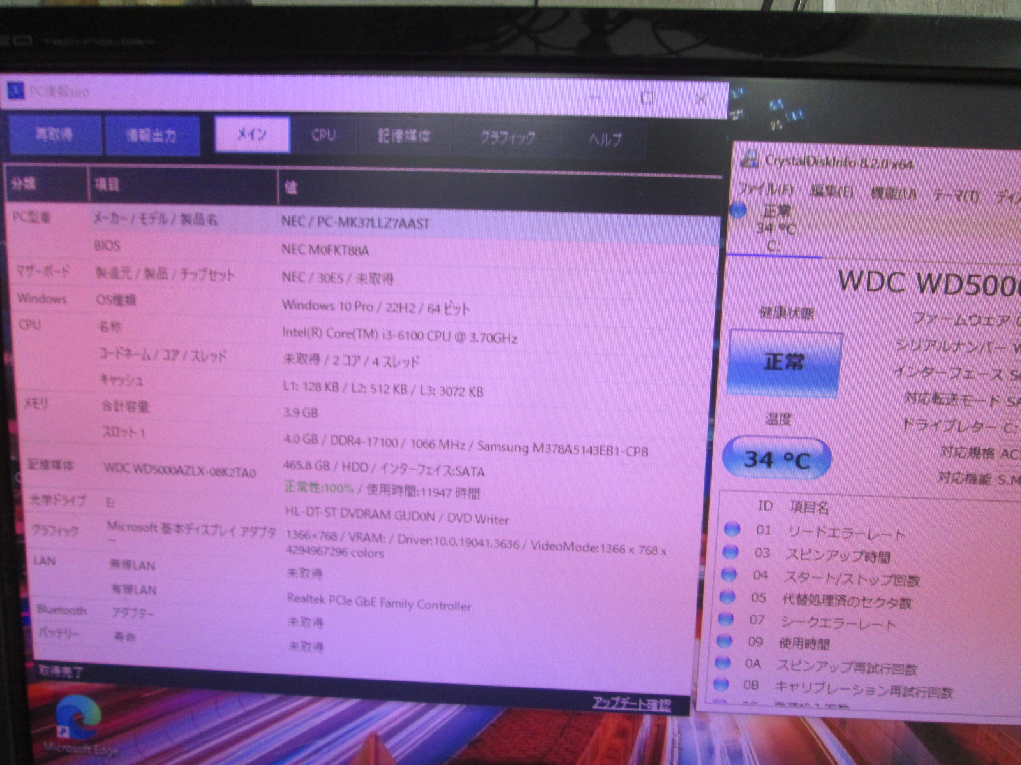Click status orb for 0A スピンアップ再試行回数
The width and height of the screenshot is (1021, 765).
(722, 662)
